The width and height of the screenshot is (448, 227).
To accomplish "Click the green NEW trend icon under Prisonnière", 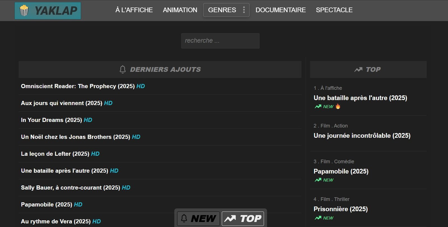I will (x=318, y=218).
